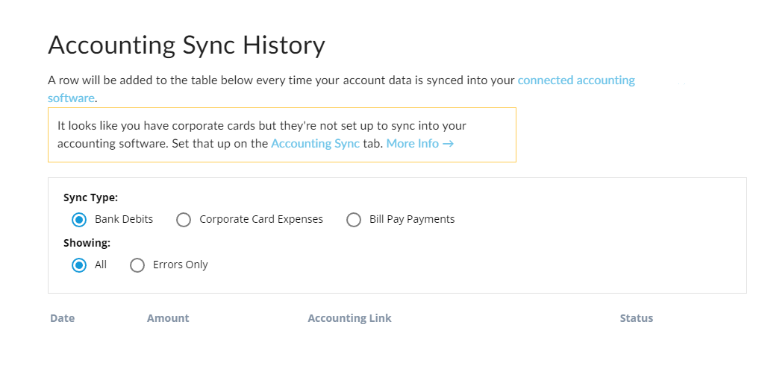
Task: Click the Showing label
Action: [87, 243]
